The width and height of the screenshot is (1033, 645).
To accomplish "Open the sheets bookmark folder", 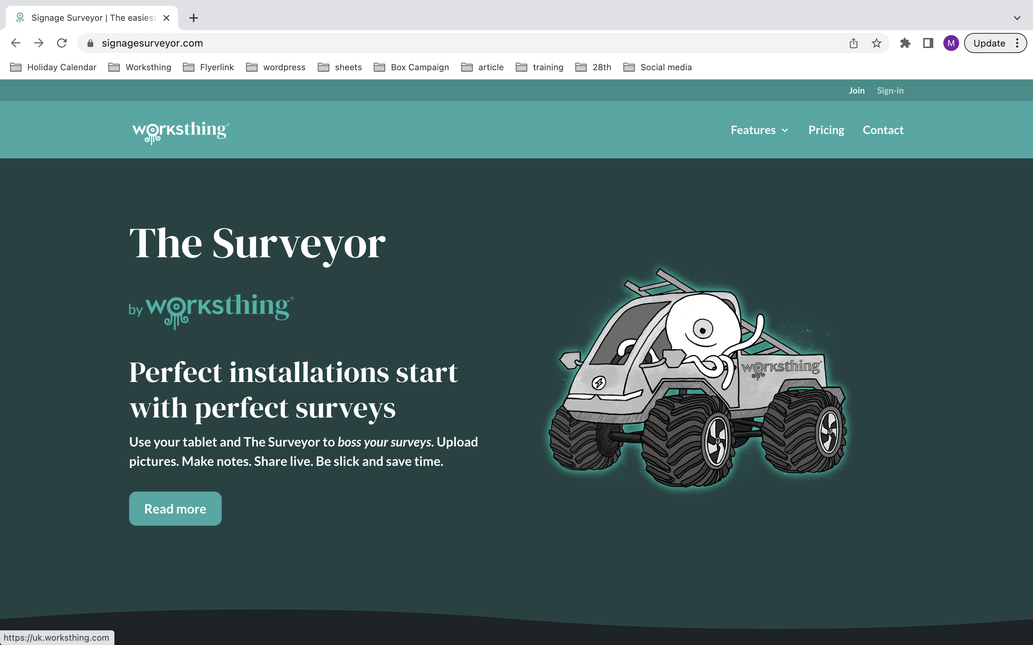I will pyautogui.click(x=340, y=67).
